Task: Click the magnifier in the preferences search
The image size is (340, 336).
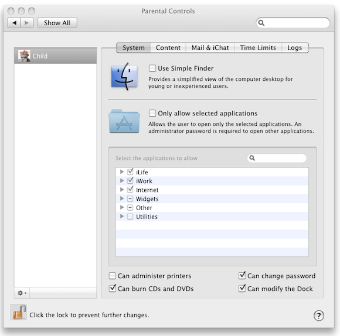Action: tap(261, 23)
